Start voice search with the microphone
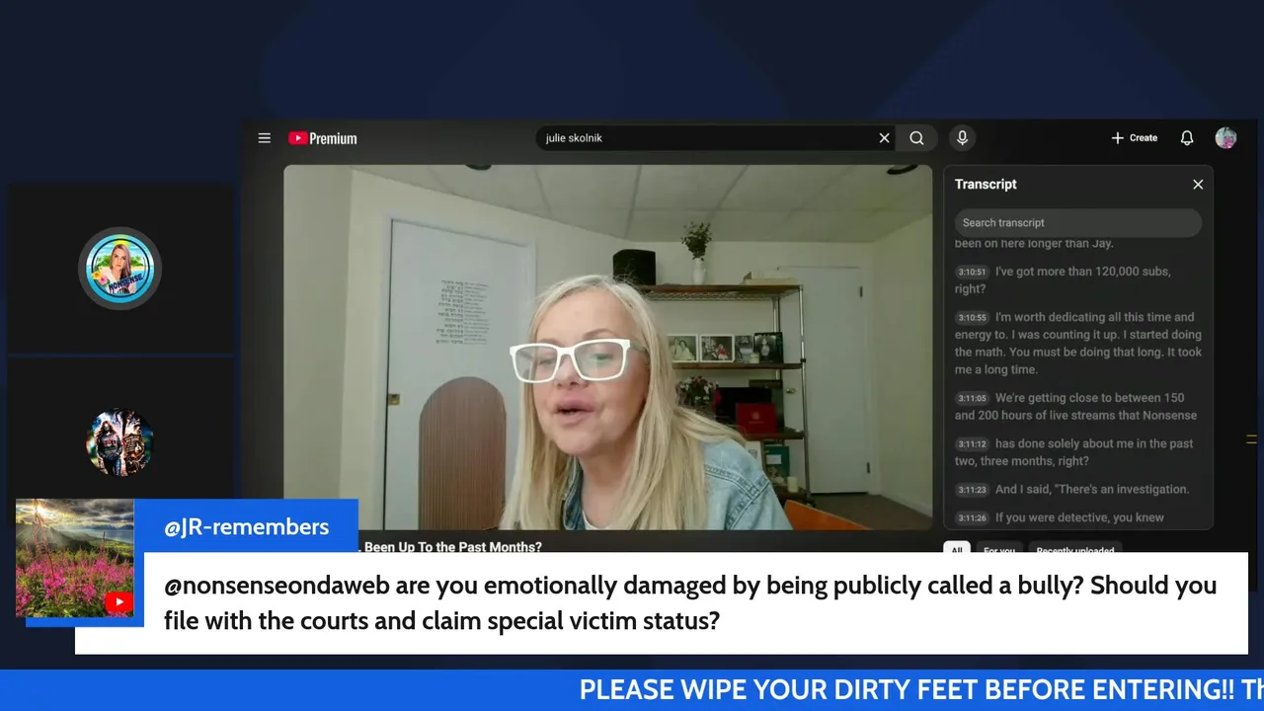1264x711 pixels. 962,138
